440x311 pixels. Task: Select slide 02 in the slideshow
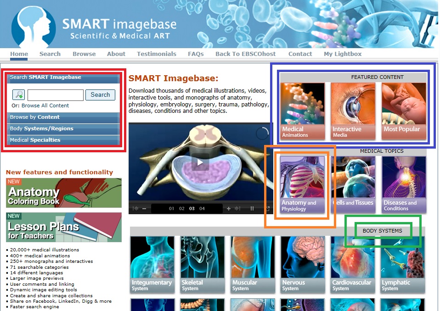click(x=182, y=208)
